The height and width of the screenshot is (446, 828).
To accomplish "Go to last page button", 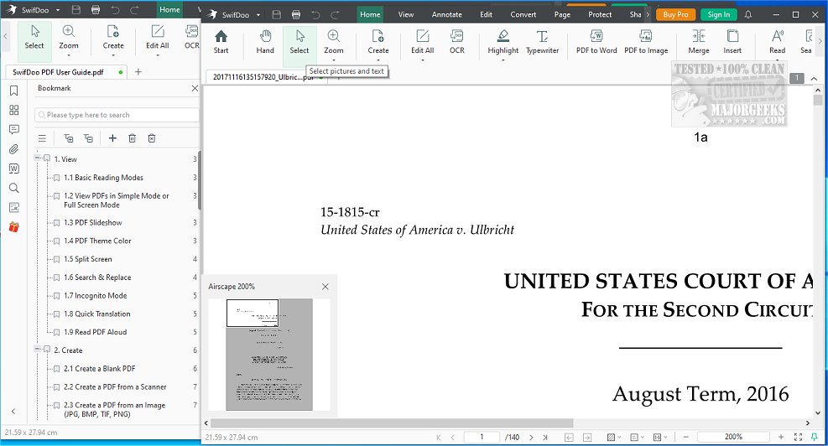I will 545,437.
